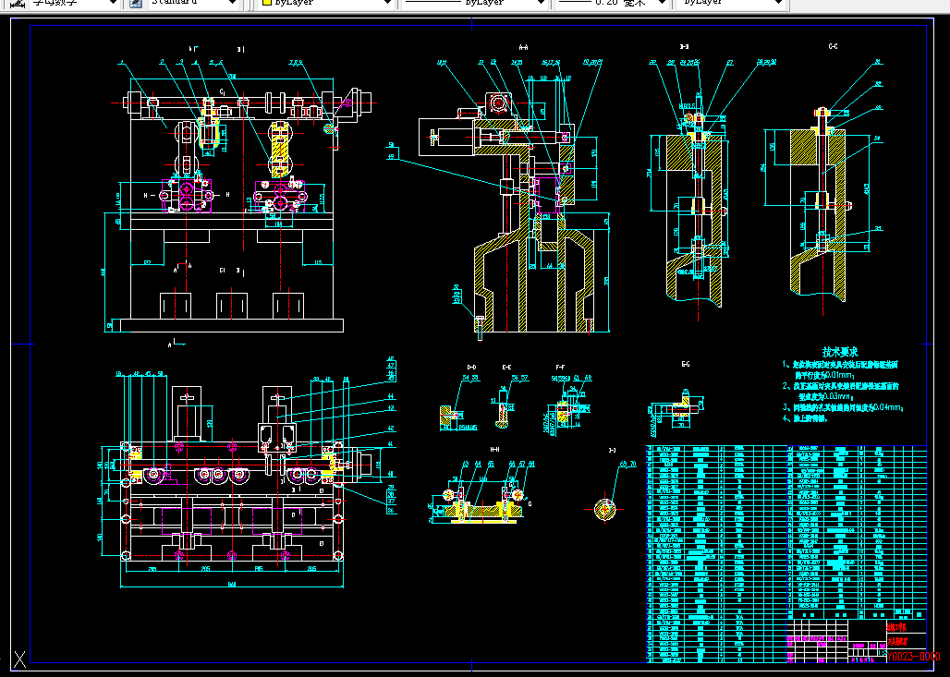Screen dimensions: 950x677
Task: Select the D-D section label
Action: click(x=471, y=367)
